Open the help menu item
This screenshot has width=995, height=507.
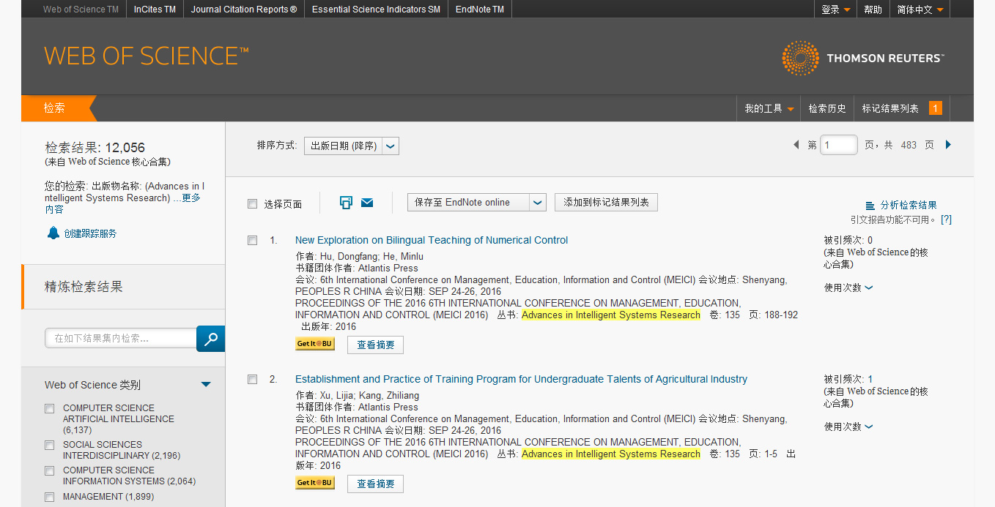pos(873,10)
